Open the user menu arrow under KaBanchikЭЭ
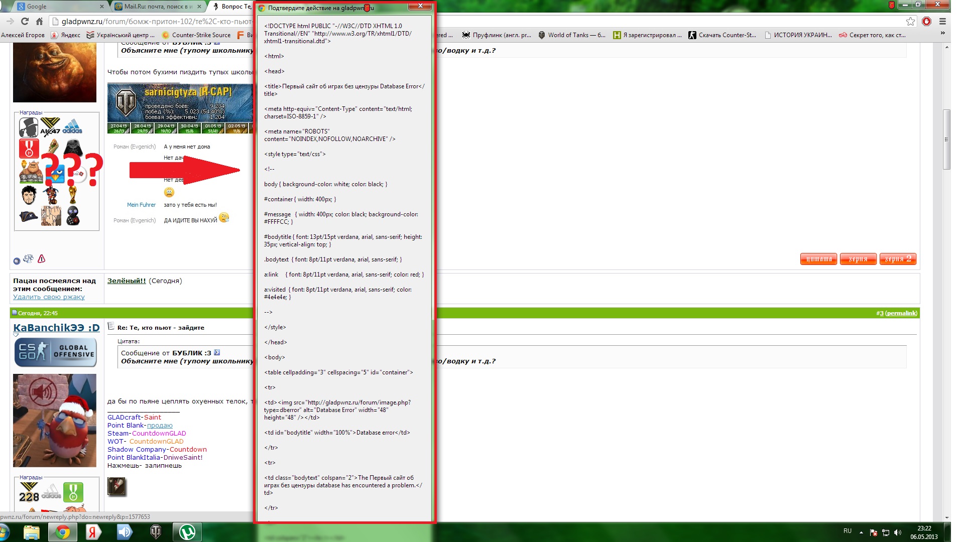The width and height of the screenshot is (964, 542). coord(16,335)
